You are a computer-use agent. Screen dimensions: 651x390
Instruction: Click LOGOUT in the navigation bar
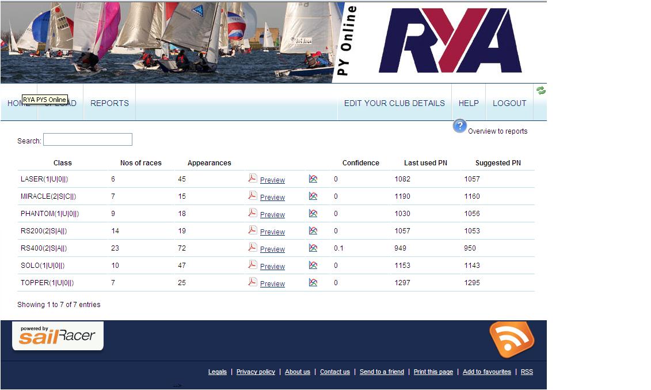(x=509, y=103)
